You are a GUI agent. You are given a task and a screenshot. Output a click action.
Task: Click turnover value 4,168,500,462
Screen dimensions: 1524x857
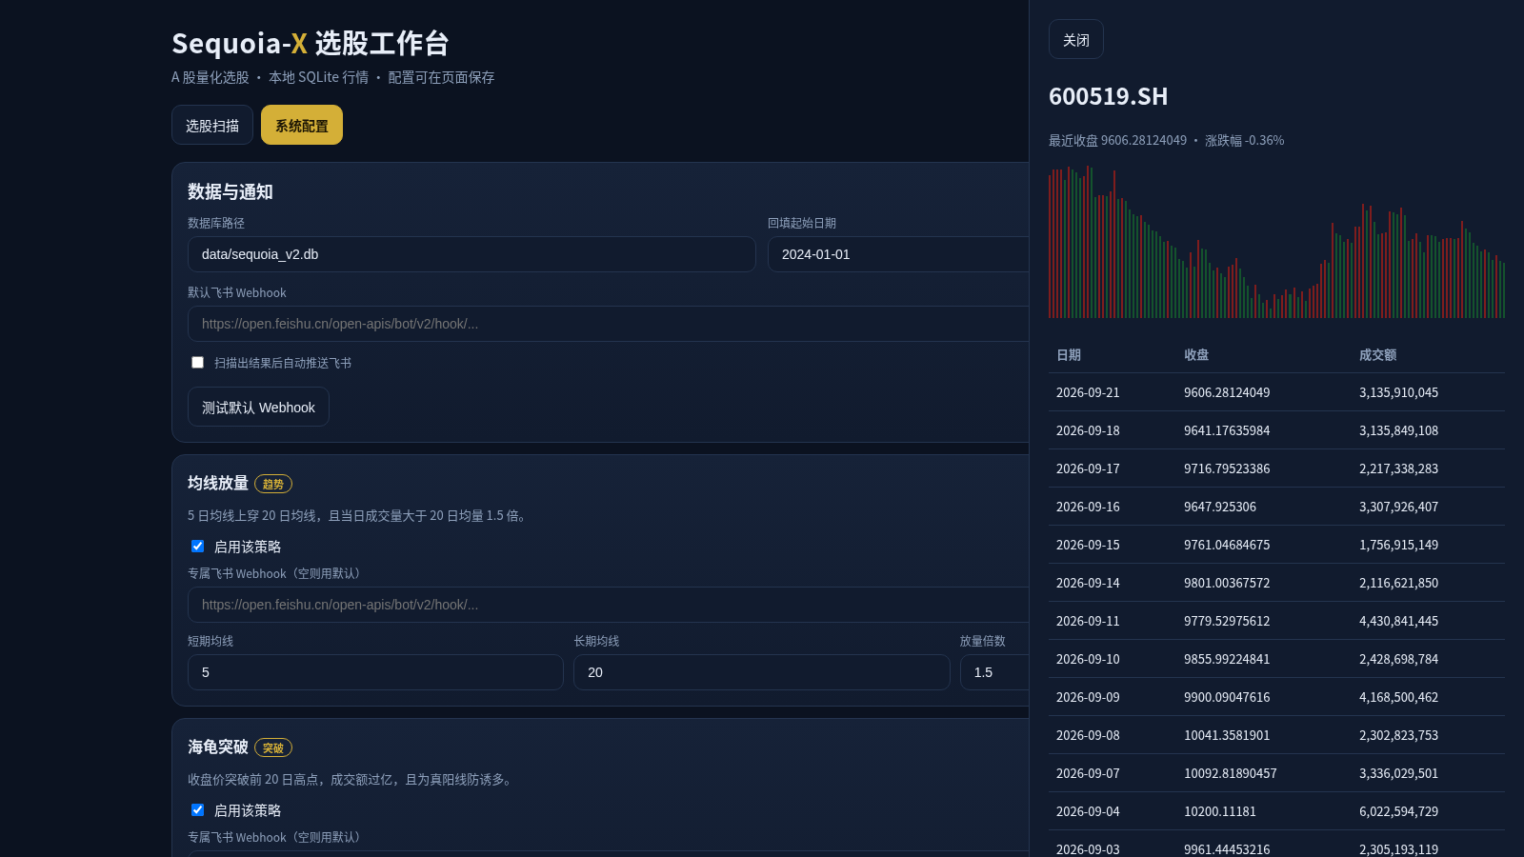point(1398,697)
